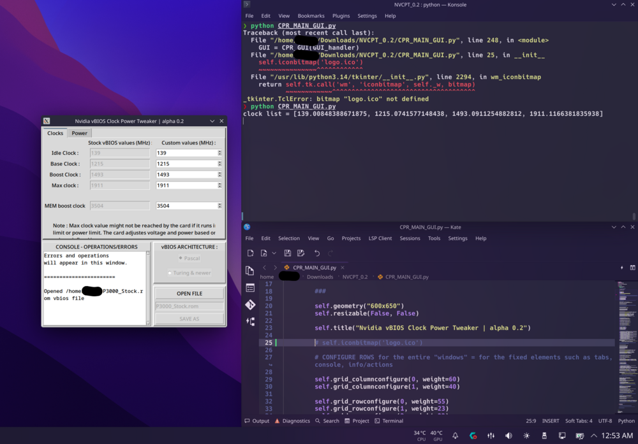The width and height of the screenshot is (638, 444).
Task: Open the notifications bell in system tray
Action: (456, 436)
